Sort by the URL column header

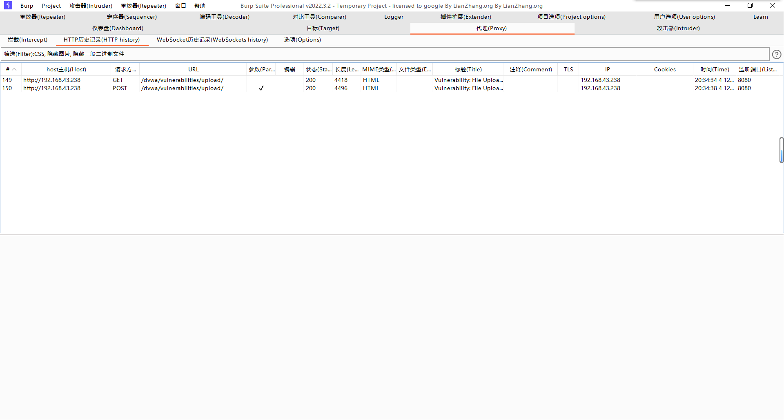coord(194,69)
